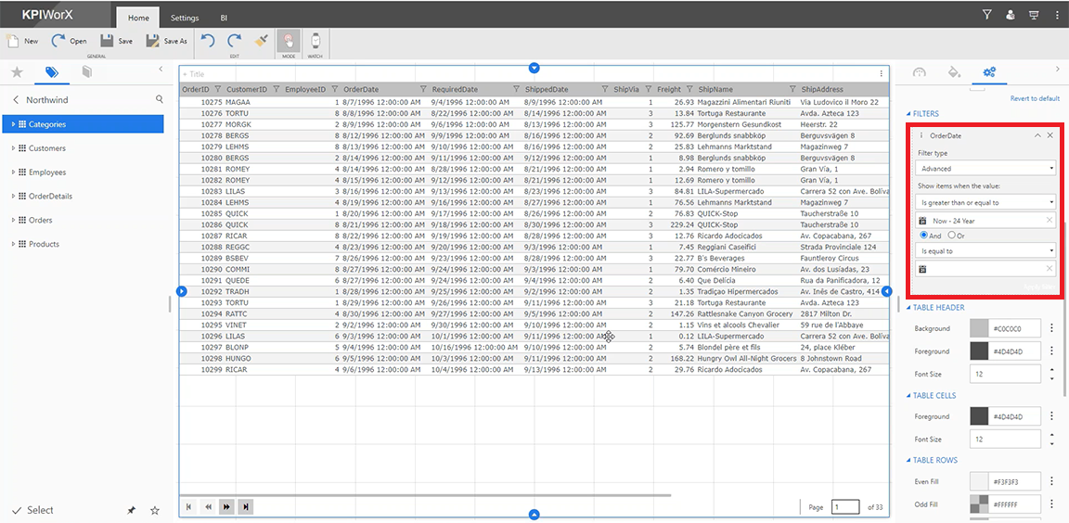
Task: Click the global filter funnel in the title bar
Action: pyautogui.click(x=986, y=14)
